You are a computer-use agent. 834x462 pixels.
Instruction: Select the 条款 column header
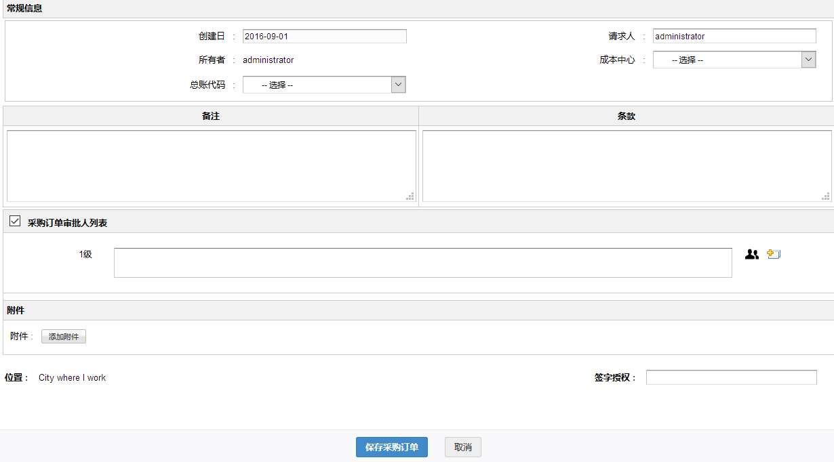[626, 116]
